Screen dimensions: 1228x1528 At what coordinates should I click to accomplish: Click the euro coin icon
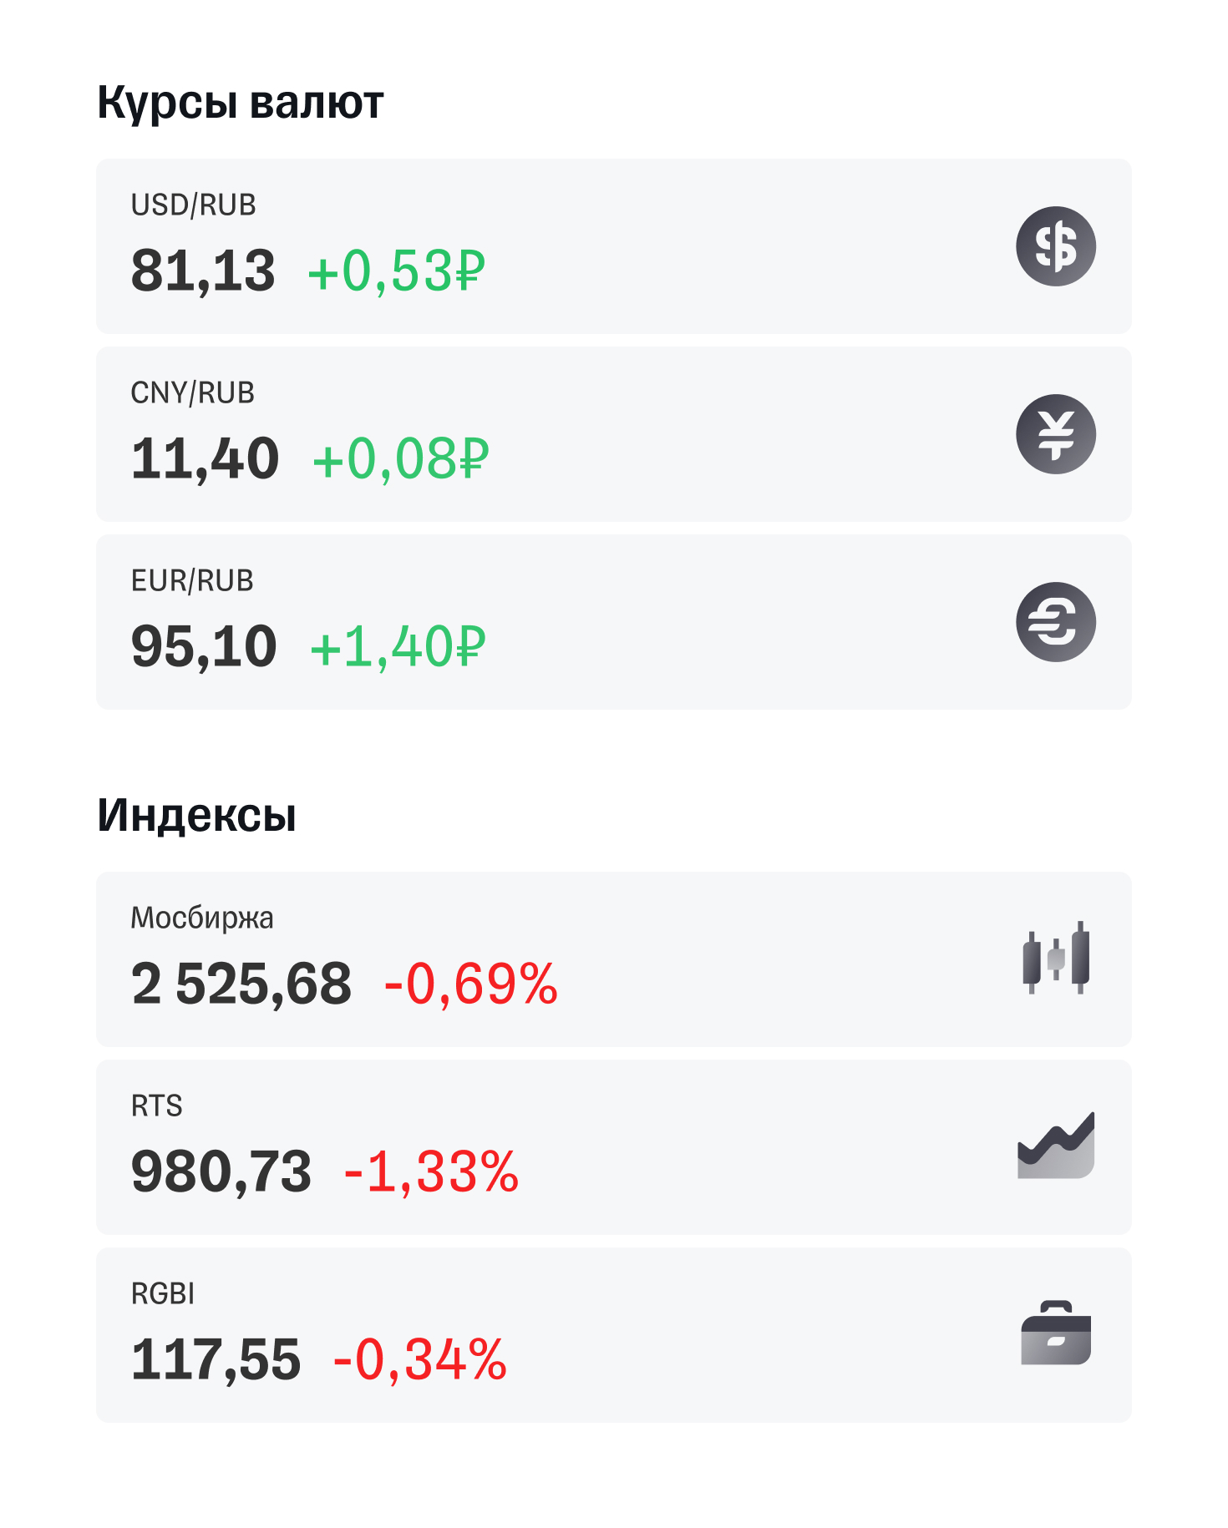tap(1055, 622)
